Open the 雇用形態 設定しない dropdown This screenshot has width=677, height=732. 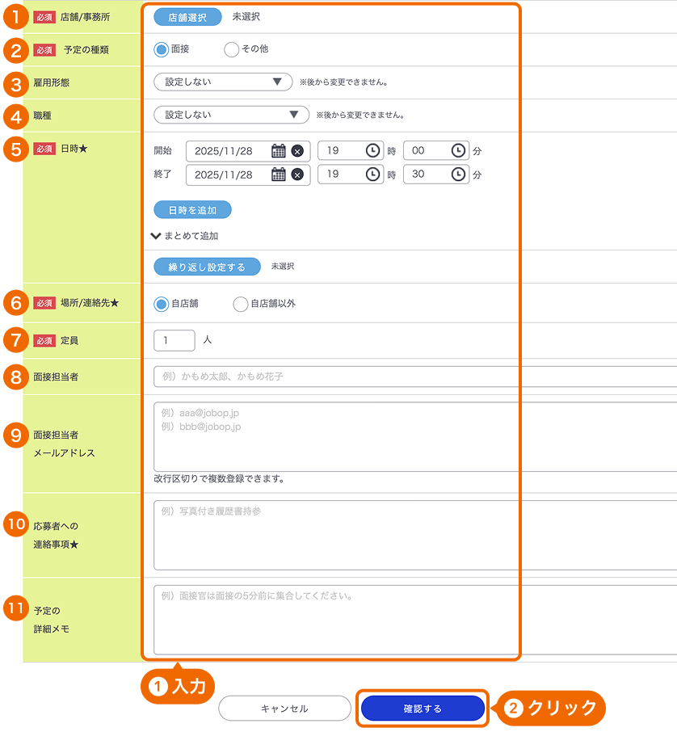coord(222,82)
